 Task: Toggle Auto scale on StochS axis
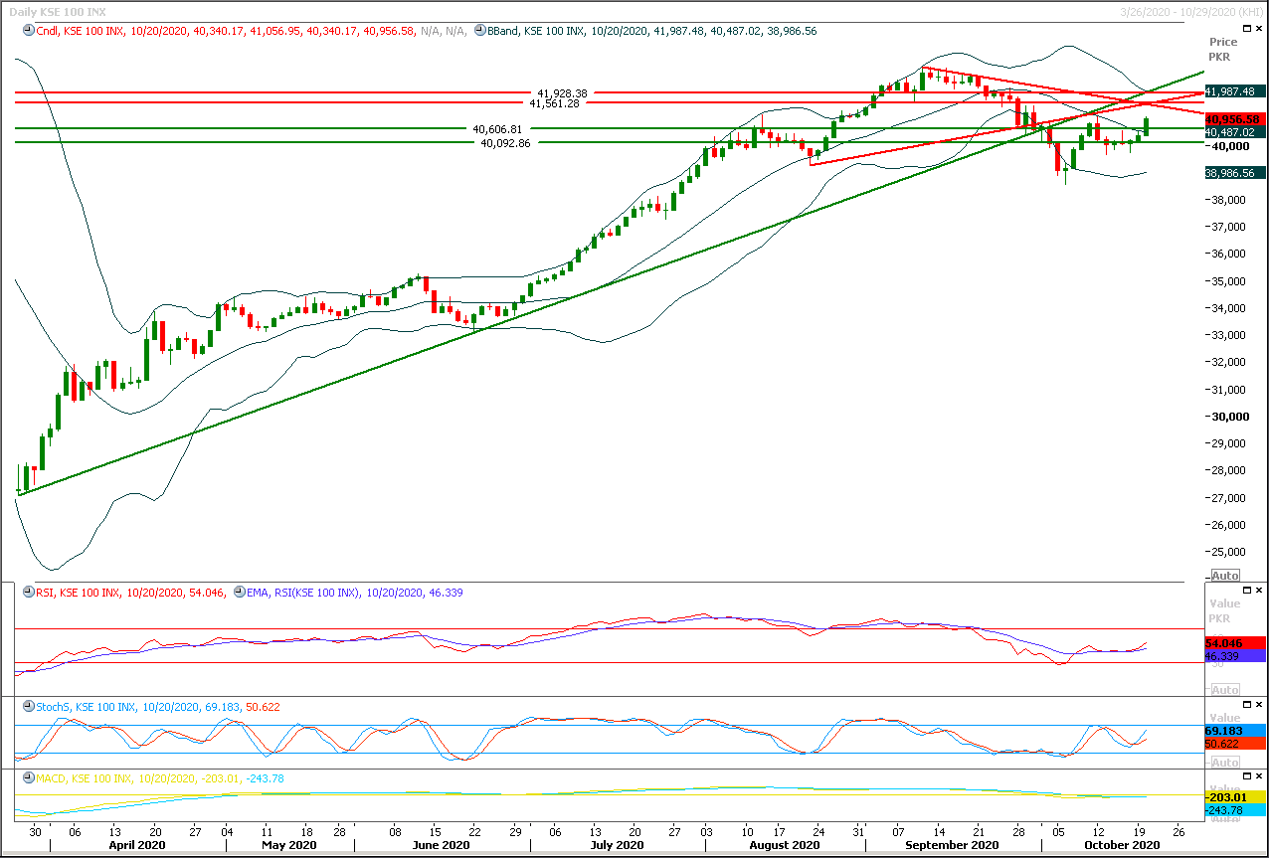coord(1225,762)
